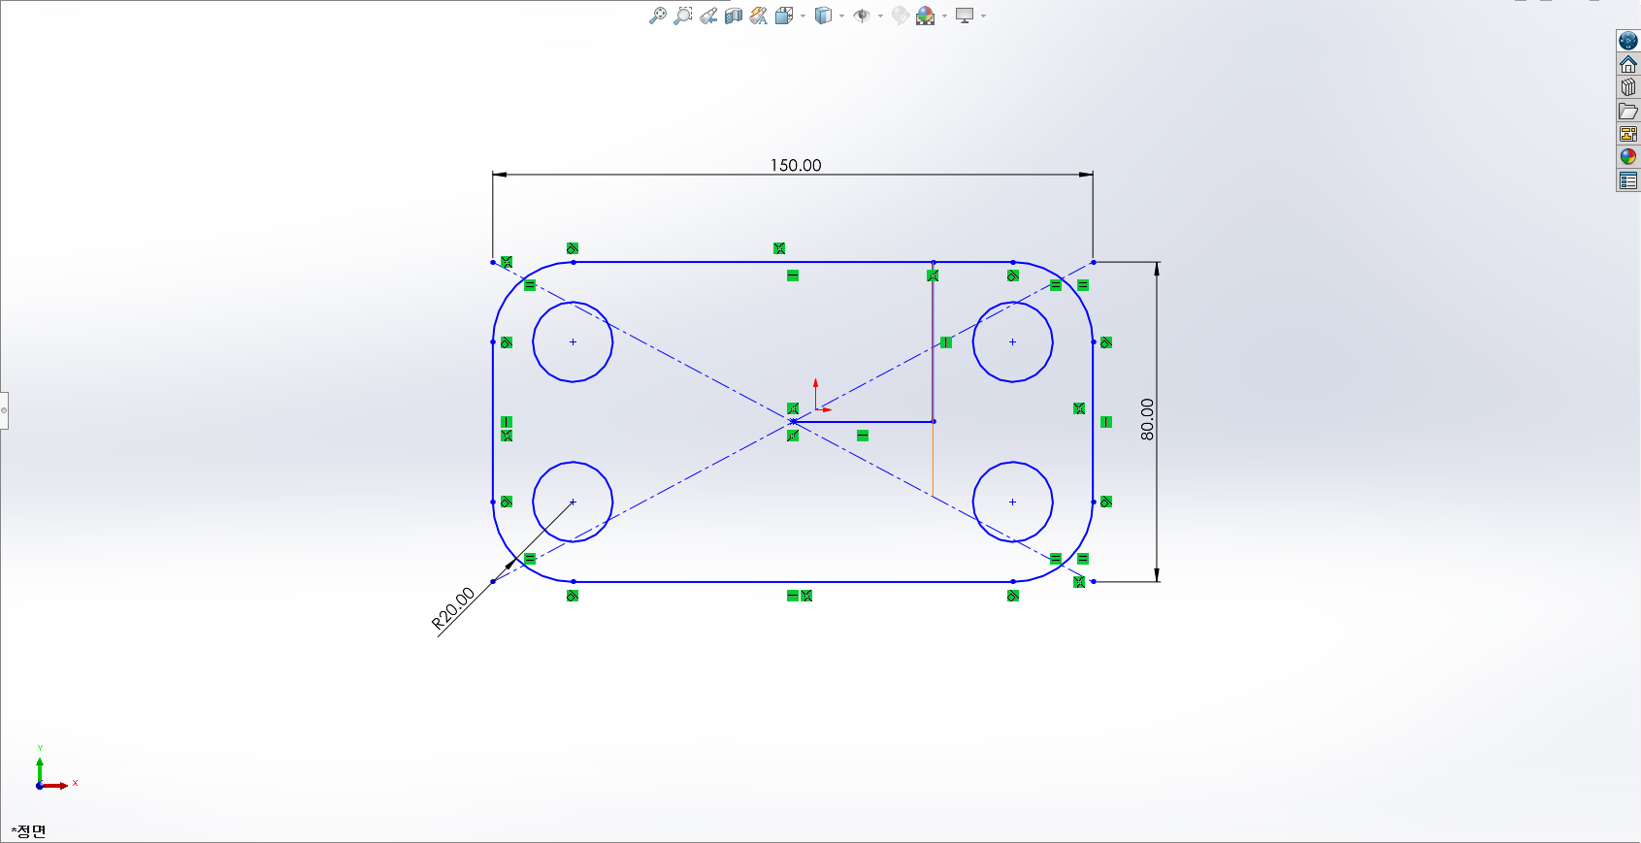This screenshot has width=1641, height=843.
Task: Expand the Hide/Show Items dropdown arrow
Action: (x=880, y=16)
